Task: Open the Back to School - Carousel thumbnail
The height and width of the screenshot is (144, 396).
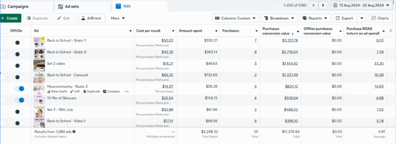Action: [x=39, y=77]
